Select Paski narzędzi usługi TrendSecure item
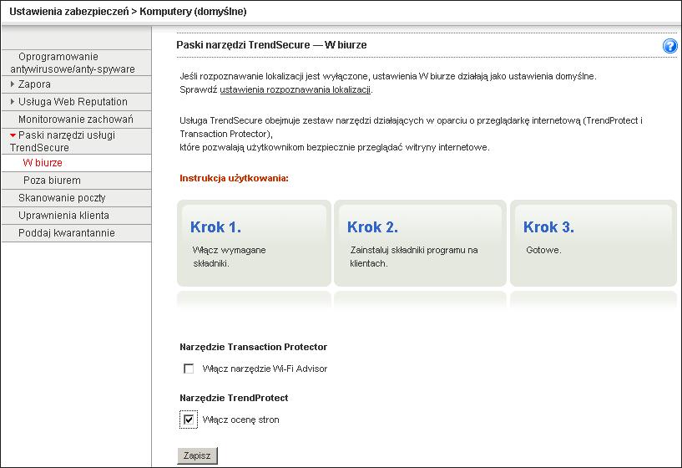The image size is (682, 468). click(x=77, y=141)
